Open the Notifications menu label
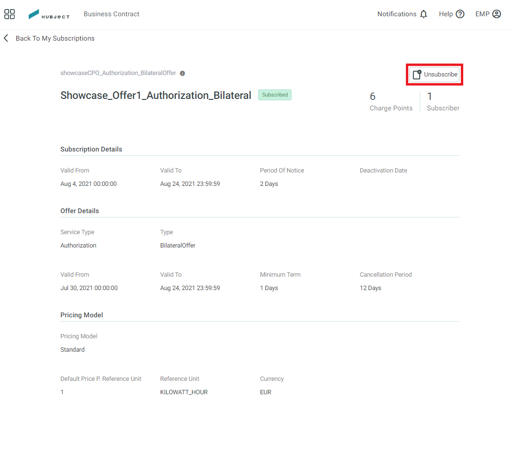Screen dimensions: 512x453 click(x=397, y=14)
